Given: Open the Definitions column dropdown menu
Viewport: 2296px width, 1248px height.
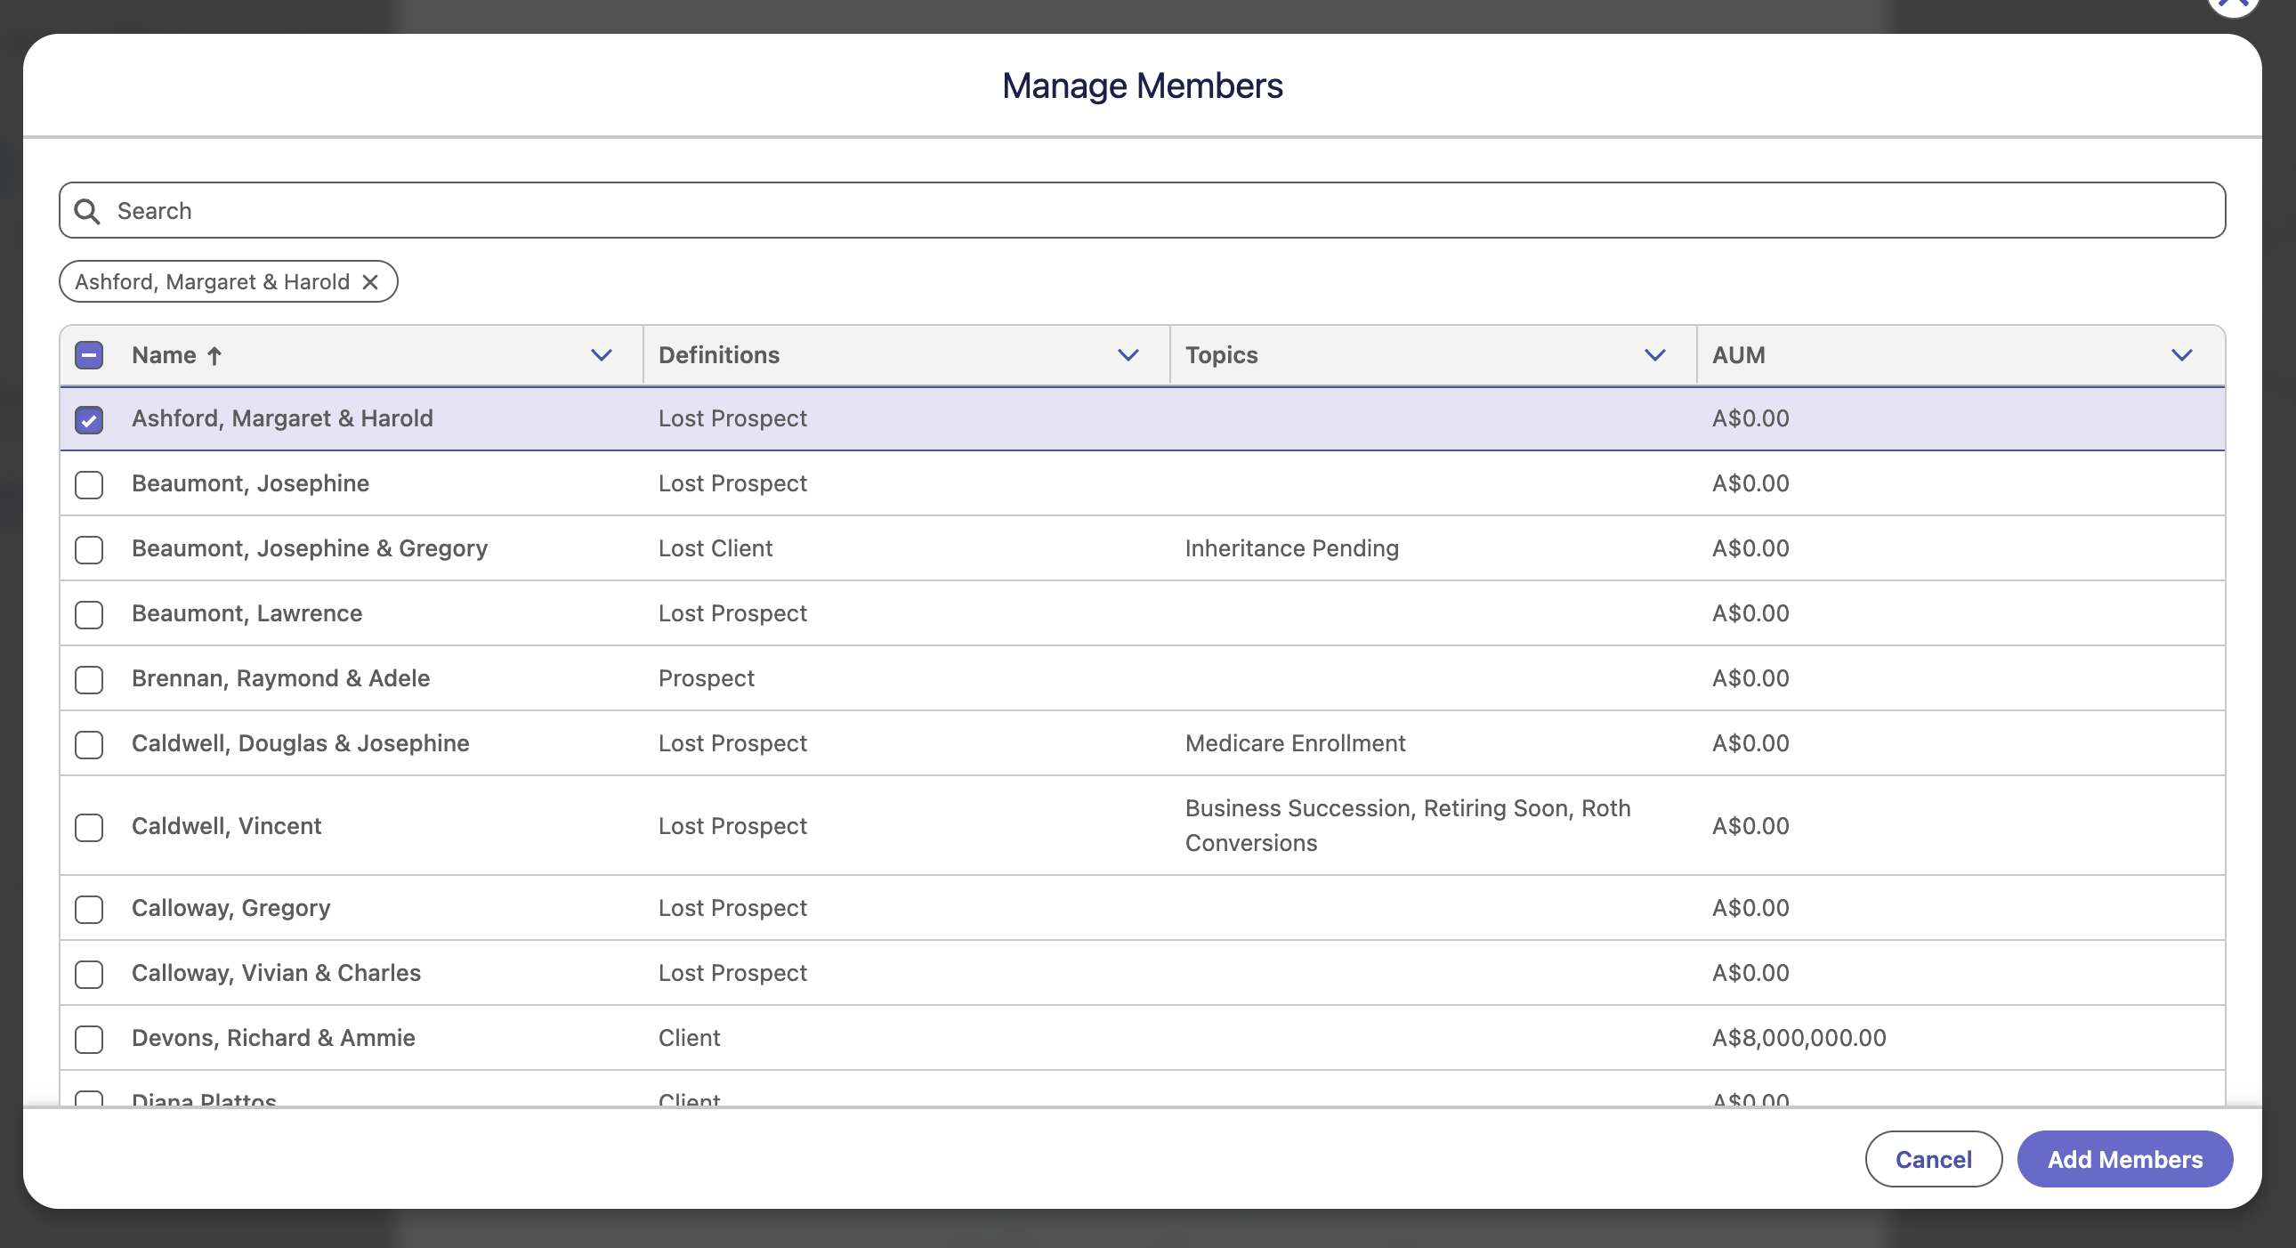Looking at the screenshot, I should (1128, 356).
